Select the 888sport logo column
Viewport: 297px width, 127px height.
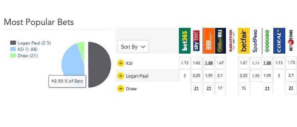click(x=209, y=41)
